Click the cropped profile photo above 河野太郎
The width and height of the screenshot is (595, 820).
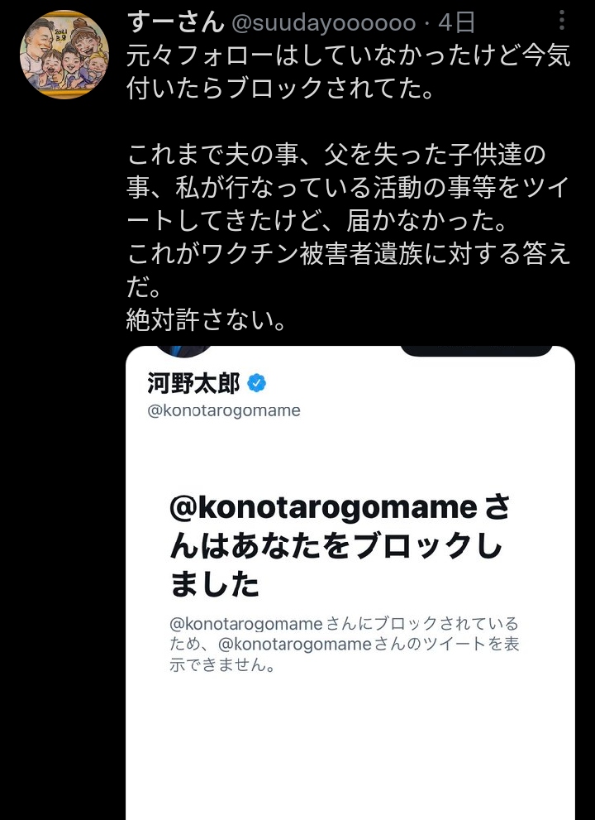[x=184, y=351]
